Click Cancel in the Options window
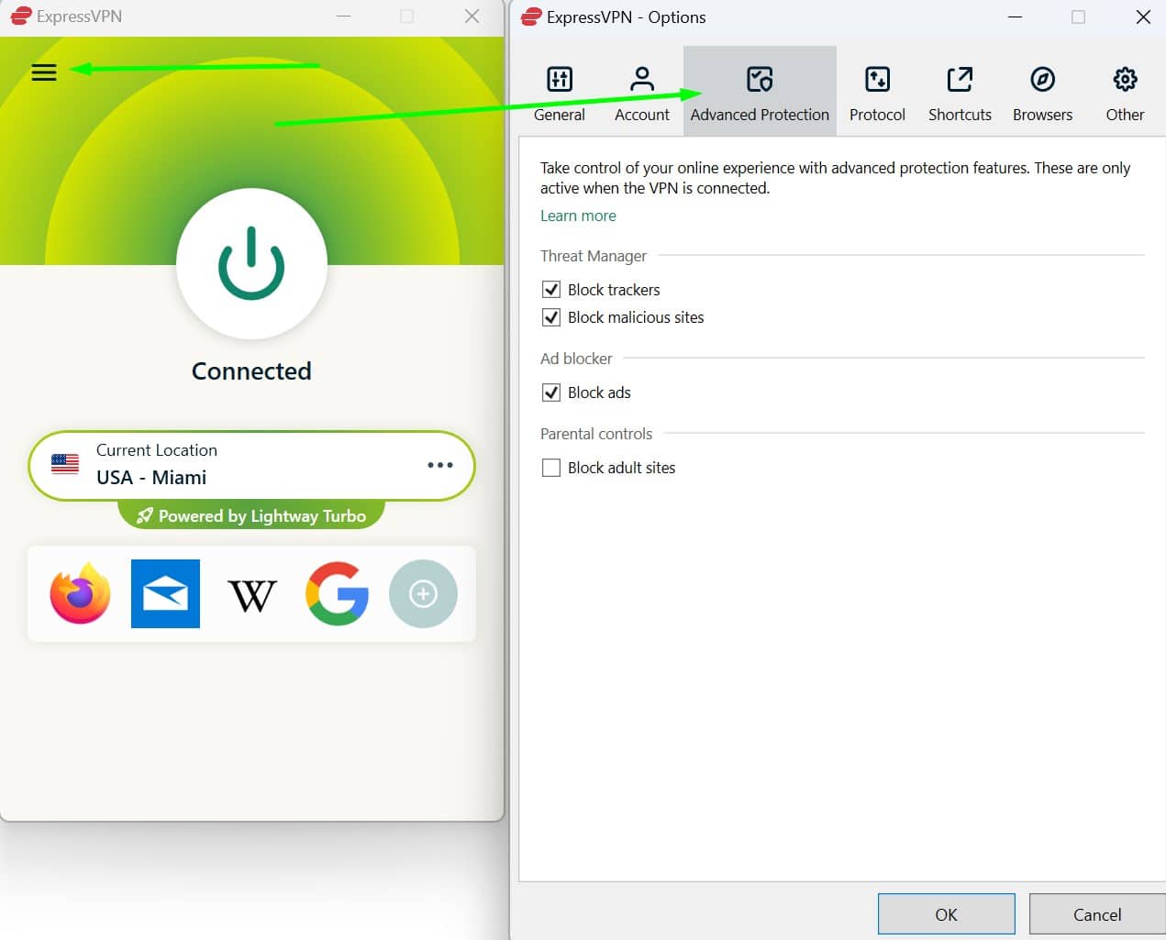 (x=1097, y=914)
